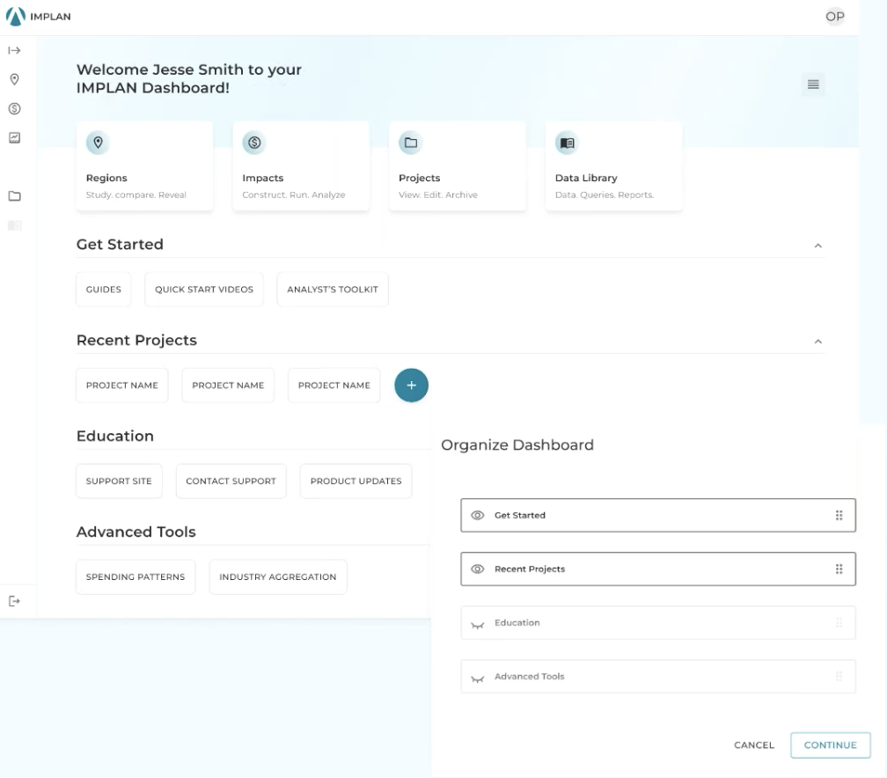Screen dimensions: 887x778
Task: Show the Education section
Action: coord(478,624)
